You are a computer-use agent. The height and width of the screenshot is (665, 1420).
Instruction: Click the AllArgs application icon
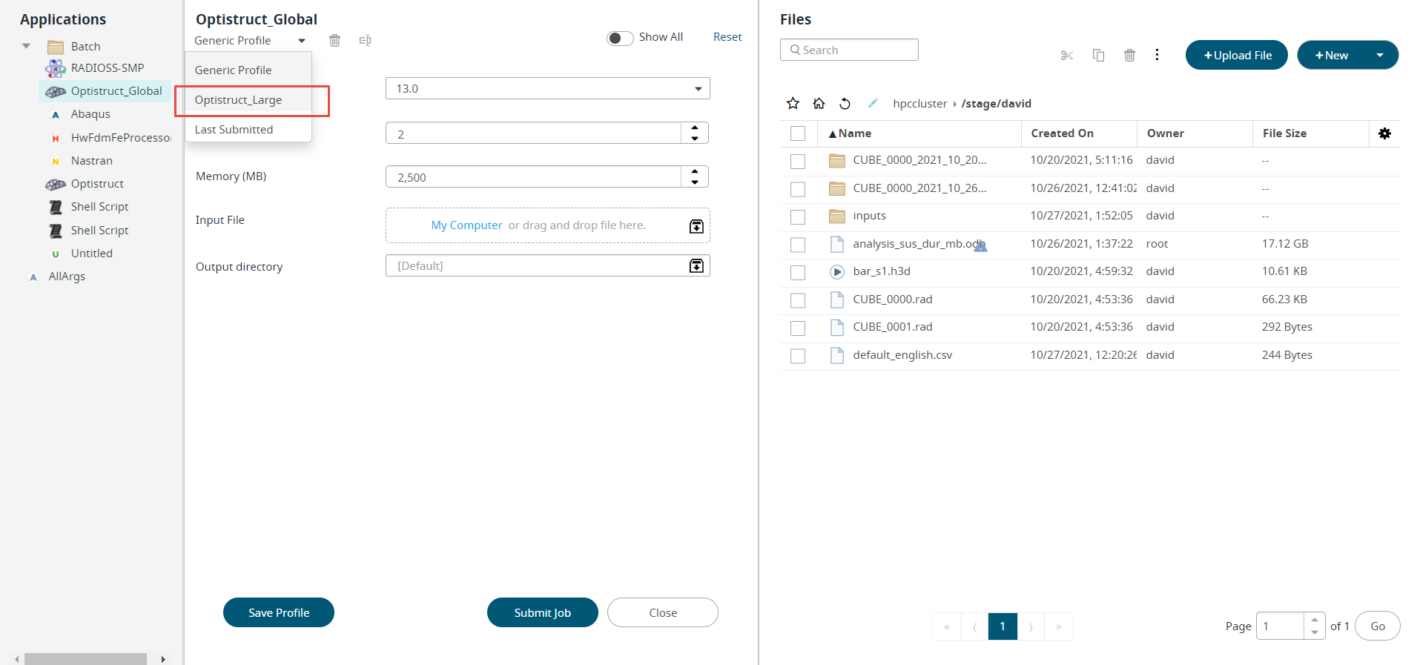[33, 277]
